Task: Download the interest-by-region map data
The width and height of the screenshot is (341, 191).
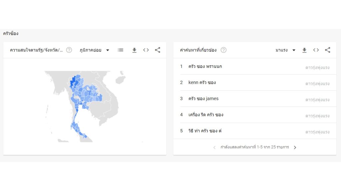Action: [134, 50]
